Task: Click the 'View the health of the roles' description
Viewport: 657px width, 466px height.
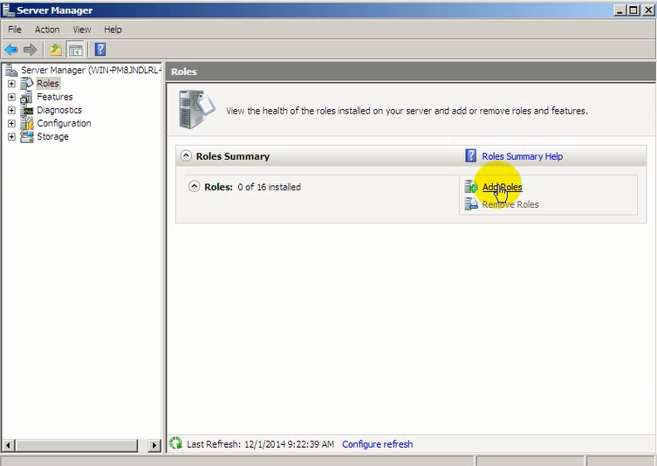Action: click(x=407, y=111)
